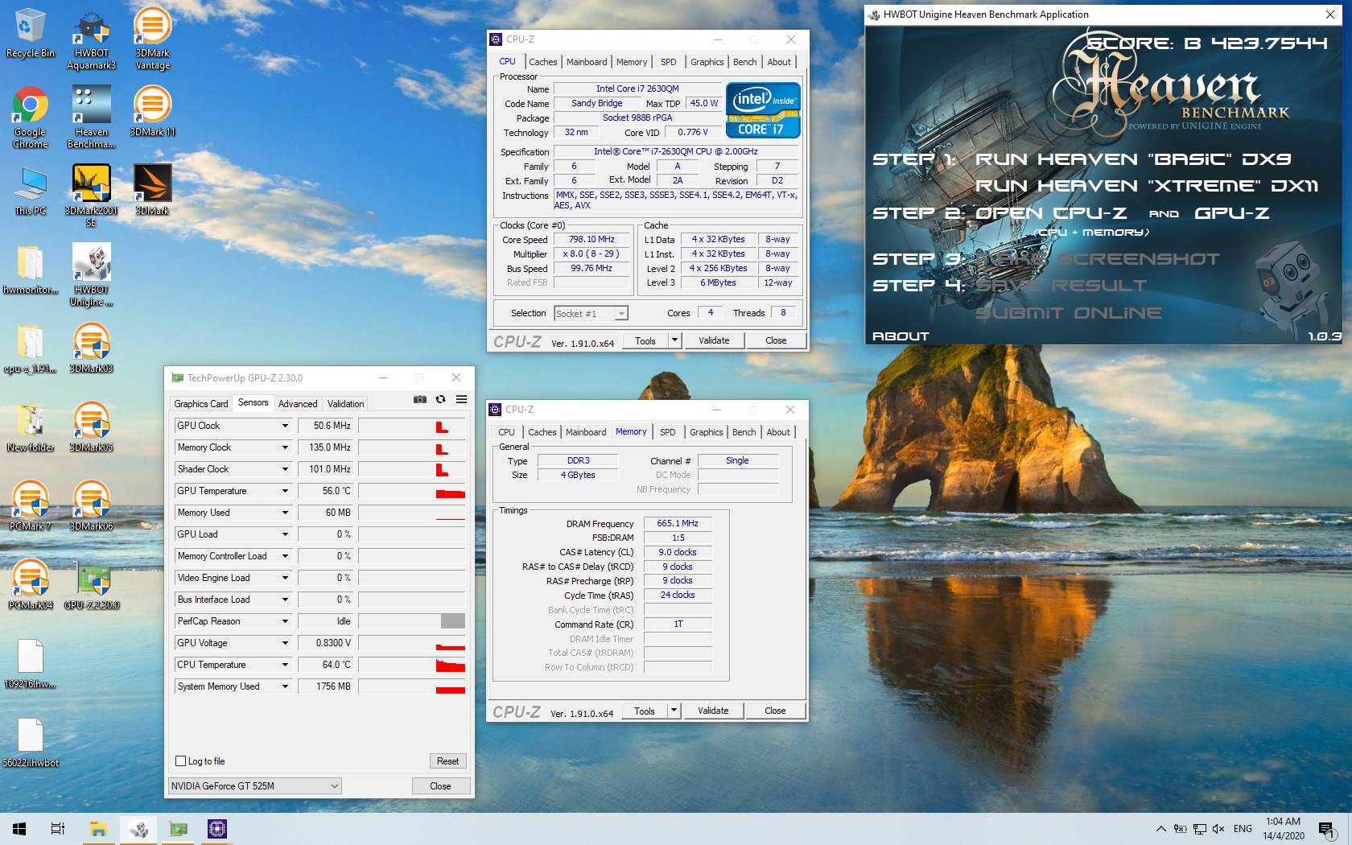Click the muted volume tray icon

coord(1218,828)
